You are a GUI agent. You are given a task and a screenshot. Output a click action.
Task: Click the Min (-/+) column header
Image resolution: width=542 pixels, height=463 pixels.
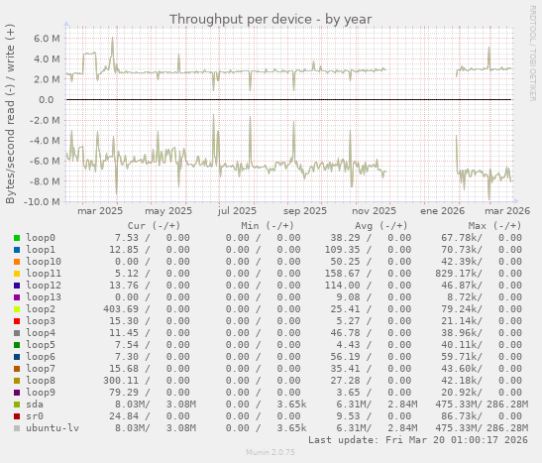[x=268, y=226]
